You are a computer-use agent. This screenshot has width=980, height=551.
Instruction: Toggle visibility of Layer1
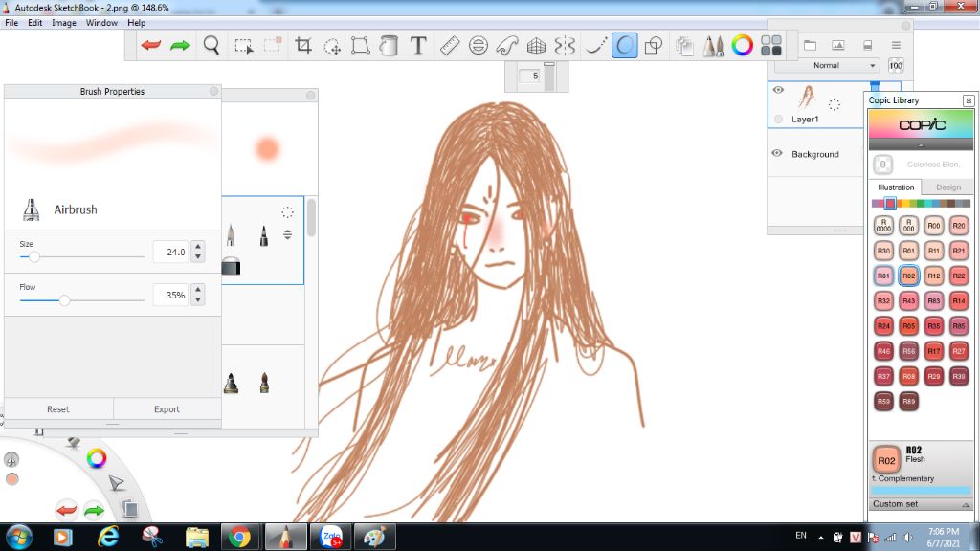[778, 90]
